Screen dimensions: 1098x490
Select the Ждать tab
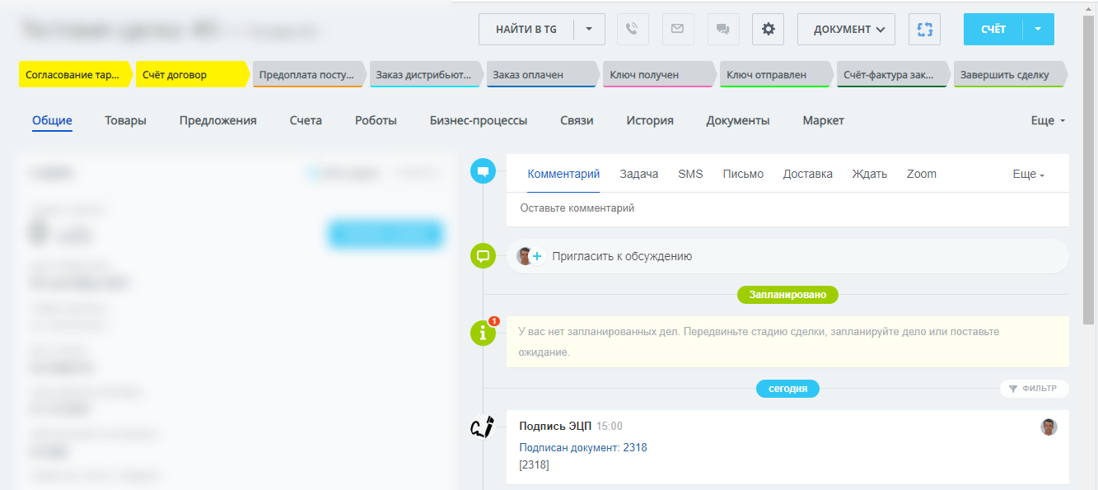coord(870,174)
